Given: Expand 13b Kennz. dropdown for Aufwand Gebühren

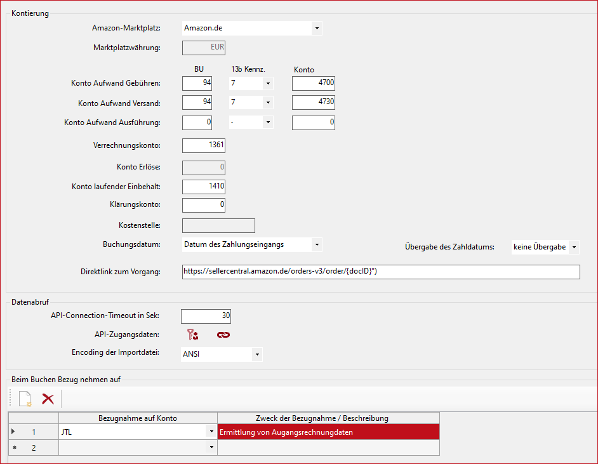Looking at the screenshot, I should point(268,83).
